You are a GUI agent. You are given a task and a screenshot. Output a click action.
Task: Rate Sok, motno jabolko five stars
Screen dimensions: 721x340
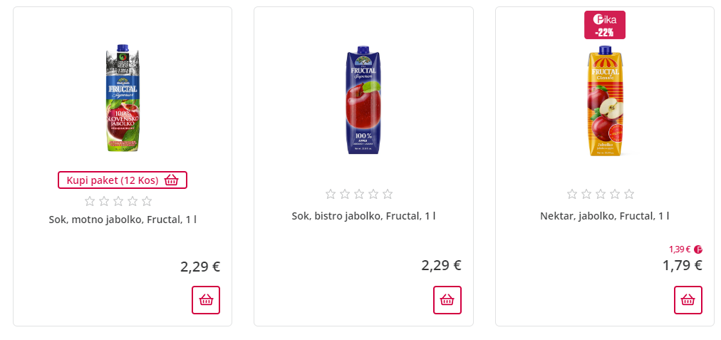point(147,201)
